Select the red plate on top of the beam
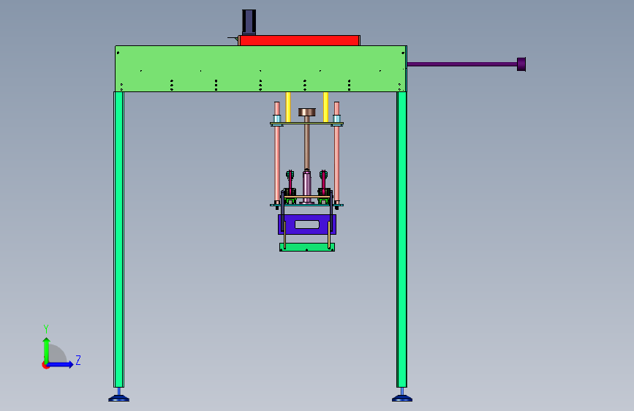The image size is (634, 411). click(x=299, y=40)
